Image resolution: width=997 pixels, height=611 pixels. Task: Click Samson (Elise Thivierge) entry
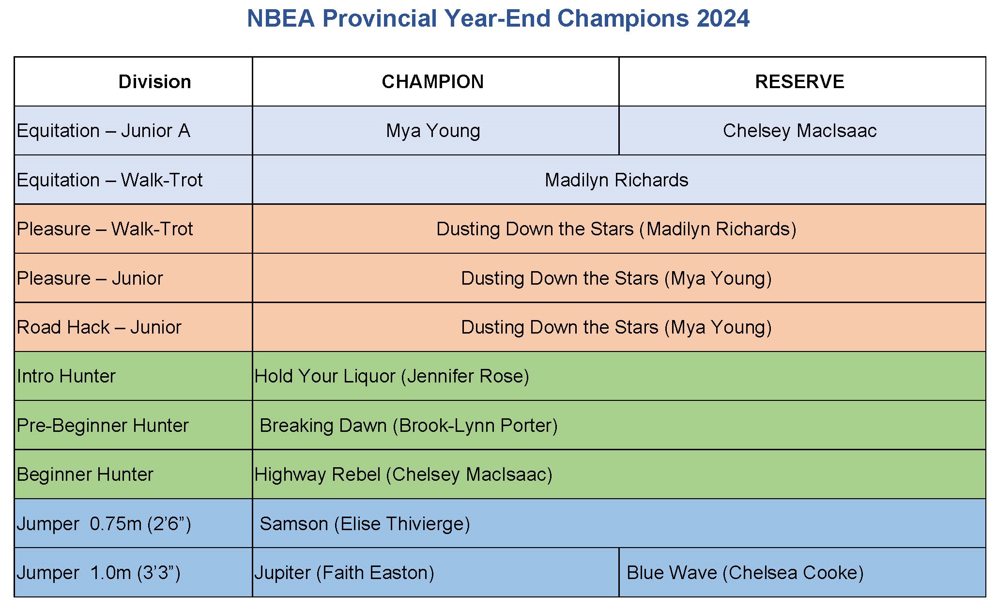pyautogui.click(x=365, y=524)
